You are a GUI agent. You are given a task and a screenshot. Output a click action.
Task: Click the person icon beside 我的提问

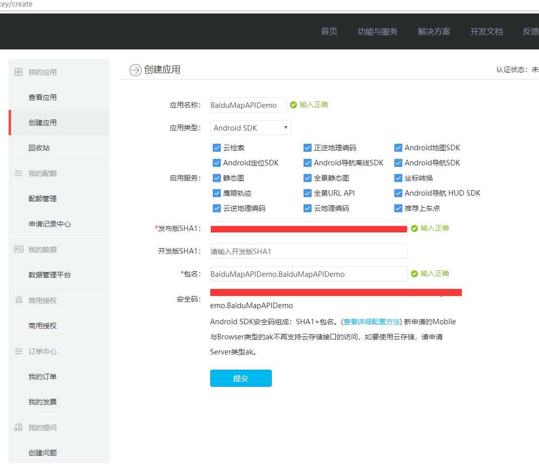click(x=18, y=427)
